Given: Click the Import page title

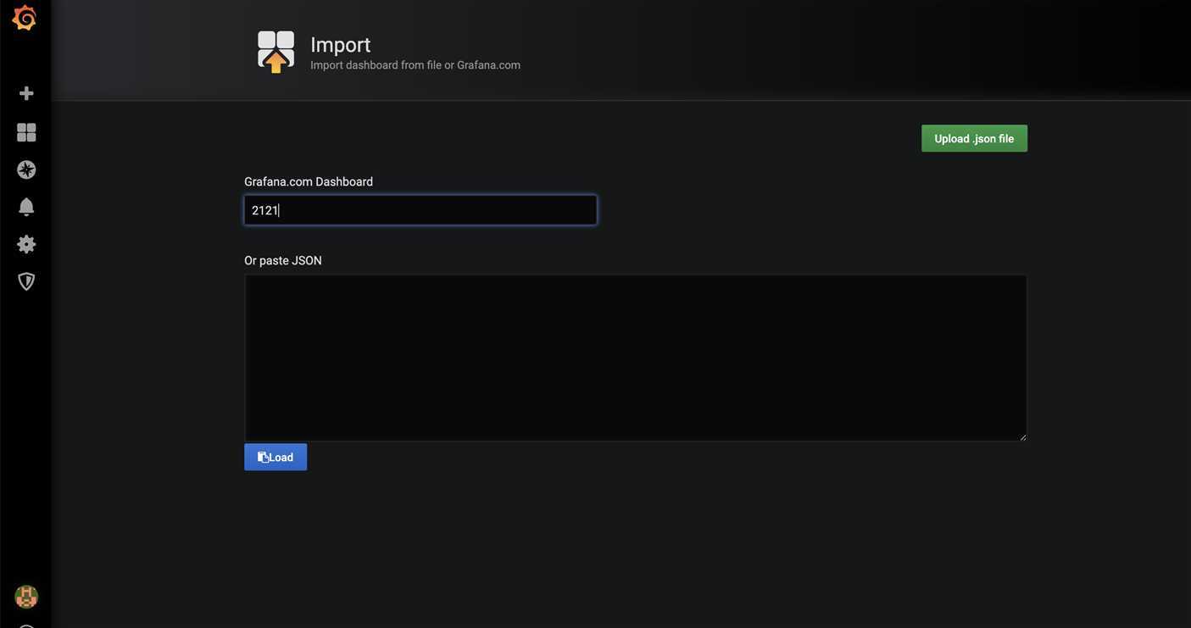Looking at the screenshot, I should pyautogui.click(x=340, y=45).
